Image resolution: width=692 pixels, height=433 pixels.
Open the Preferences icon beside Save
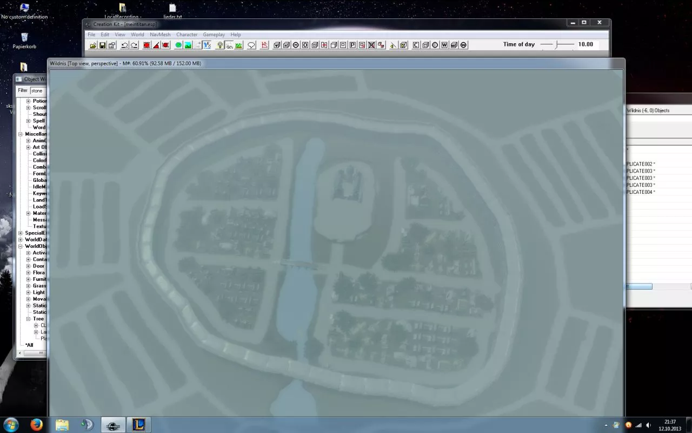[112, 45]
